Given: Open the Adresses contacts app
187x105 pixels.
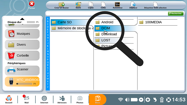Looking at the screenshot, I should (62, 100).
